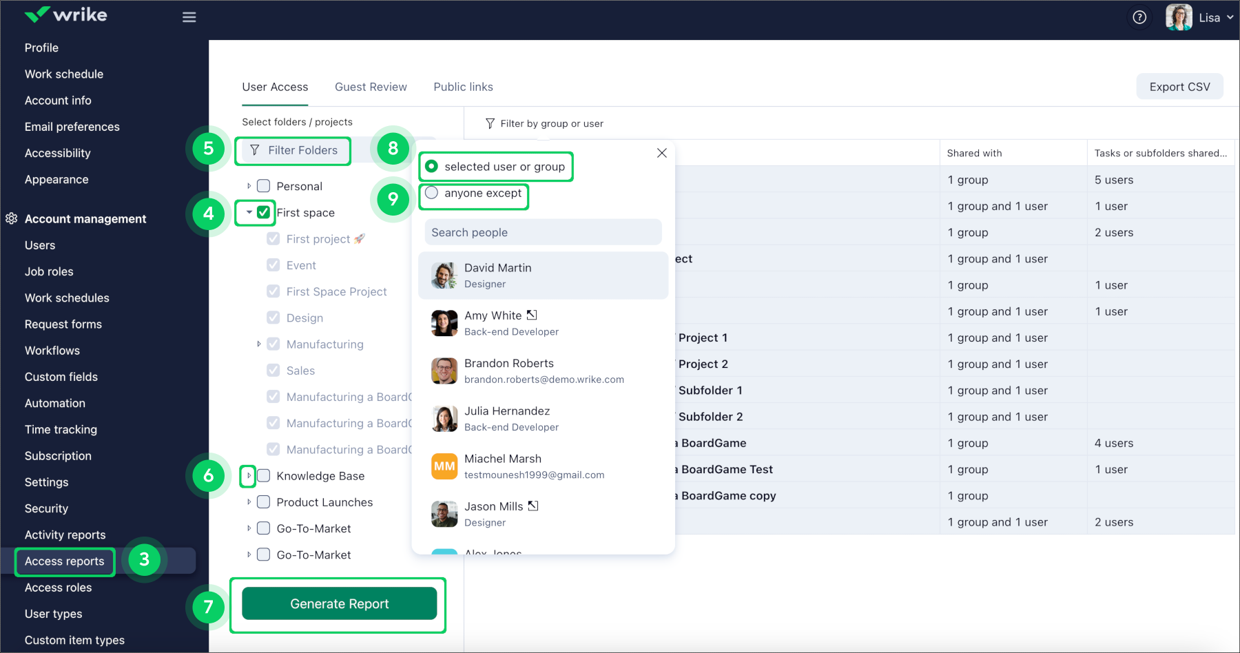Image resolution: width=1240 pixels, height=653 pixels.
Task: Click the external user icon beside Amy White
Action: pos(532,315)
